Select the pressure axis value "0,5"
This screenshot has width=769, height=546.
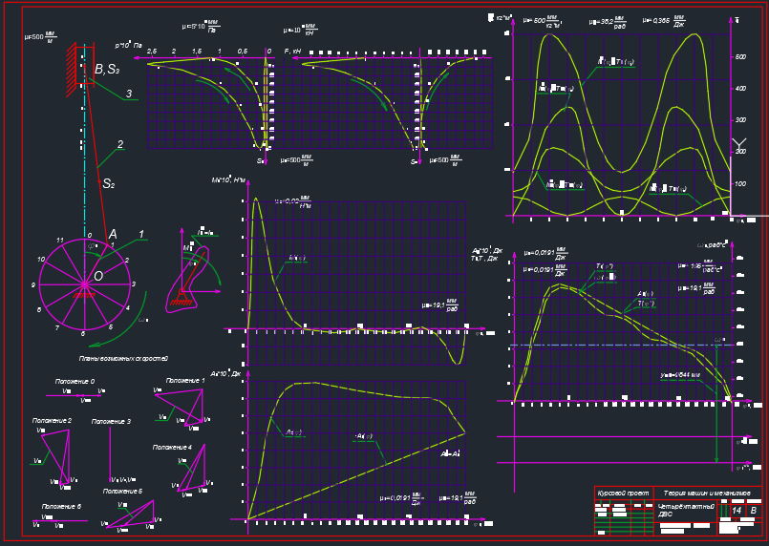243,51
